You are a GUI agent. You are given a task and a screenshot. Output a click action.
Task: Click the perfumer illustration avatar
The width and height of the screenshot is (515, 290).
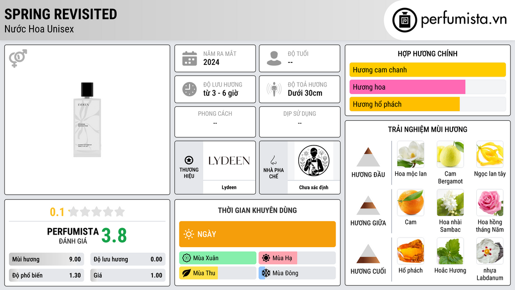tap(314, 161)
